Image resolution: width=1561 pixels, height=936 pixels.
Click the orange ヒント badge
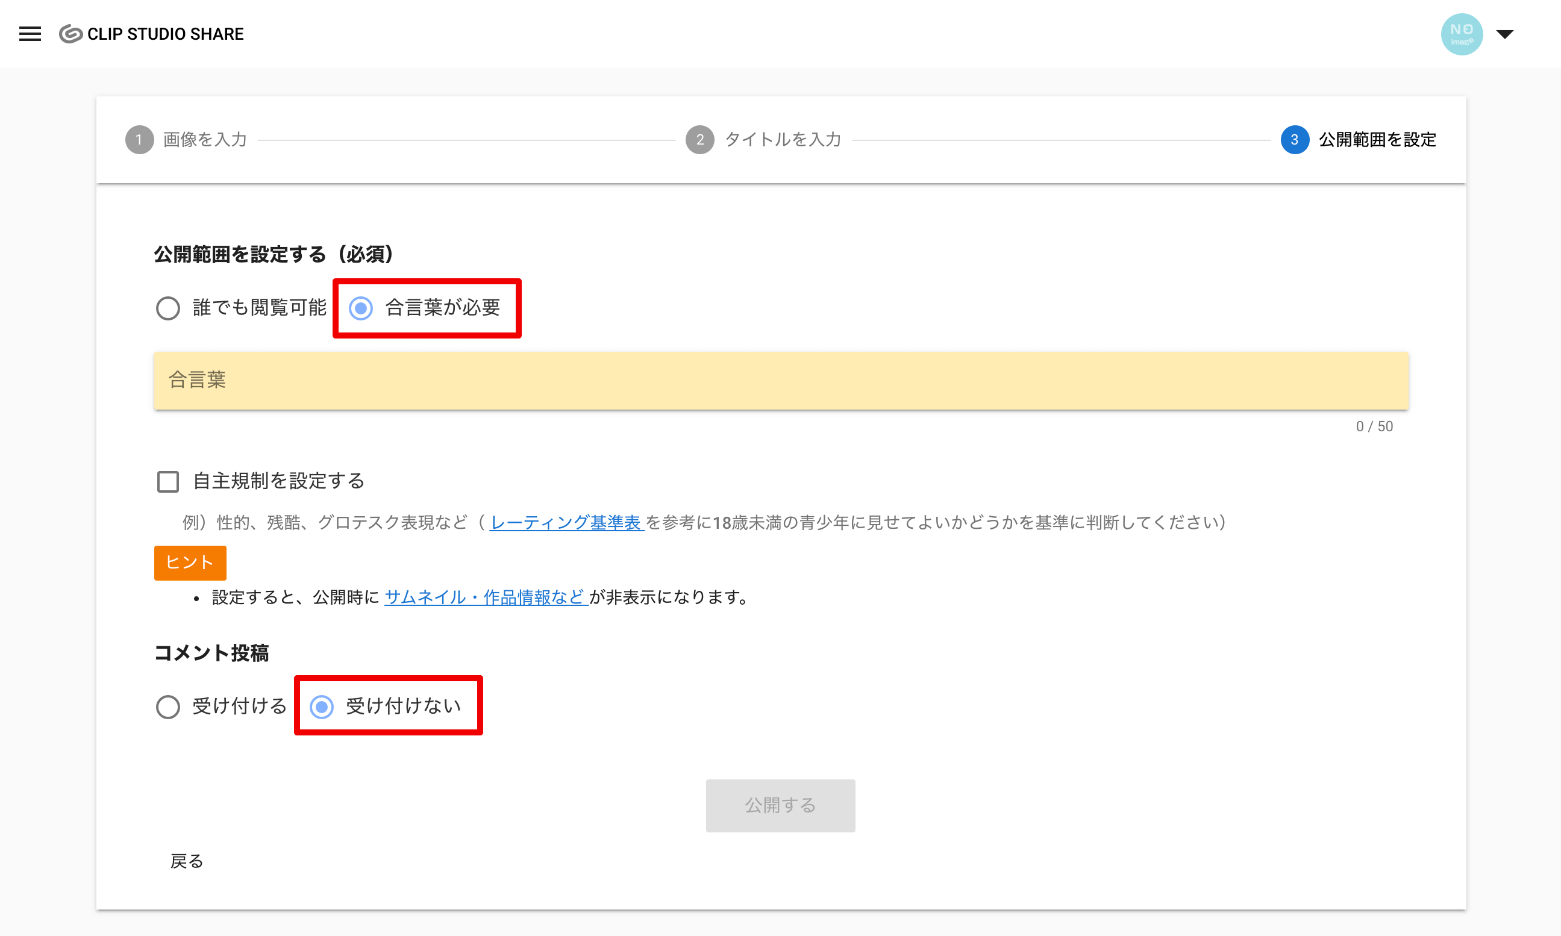click(190, 562)
